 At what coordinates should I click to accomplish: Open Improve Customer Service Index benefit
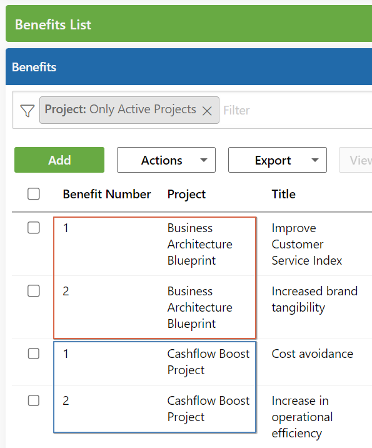pyautogui.click(x=306, y=244)
